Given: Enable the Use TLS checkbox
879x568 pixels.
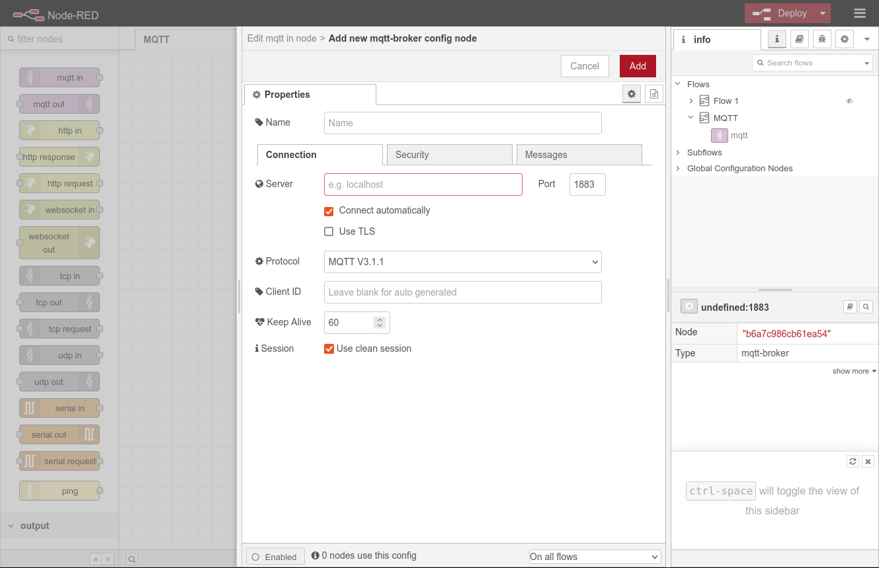Looking at the screenshot, I should coord(329,231).
